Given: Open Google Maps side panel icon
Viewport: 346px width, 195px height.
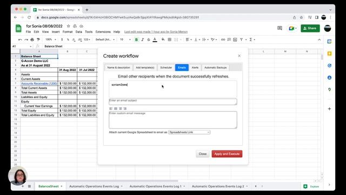Looking at the screenshot, I should tap(329, 89).
